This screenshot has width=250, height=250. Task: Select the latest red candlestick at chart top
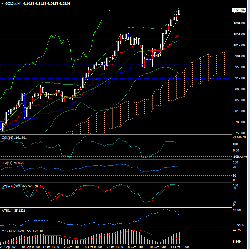[179, 12]
